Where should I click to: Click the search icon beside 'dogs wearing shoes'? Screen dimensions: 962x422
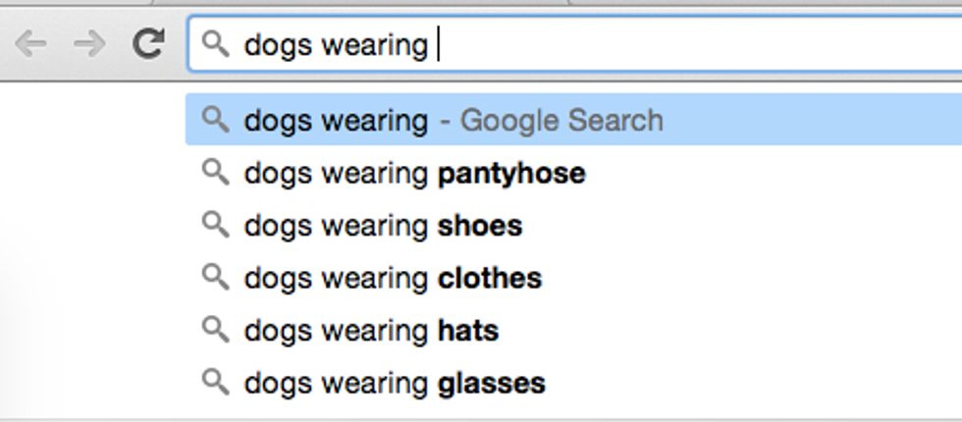[x=215, y=225]
